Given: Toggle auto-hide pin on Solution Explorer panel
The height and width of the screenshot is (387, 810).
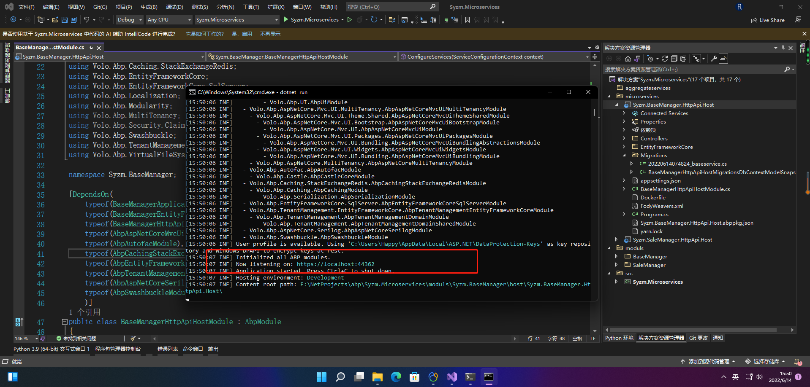Looking at the screenshot, I should (783, 48).
